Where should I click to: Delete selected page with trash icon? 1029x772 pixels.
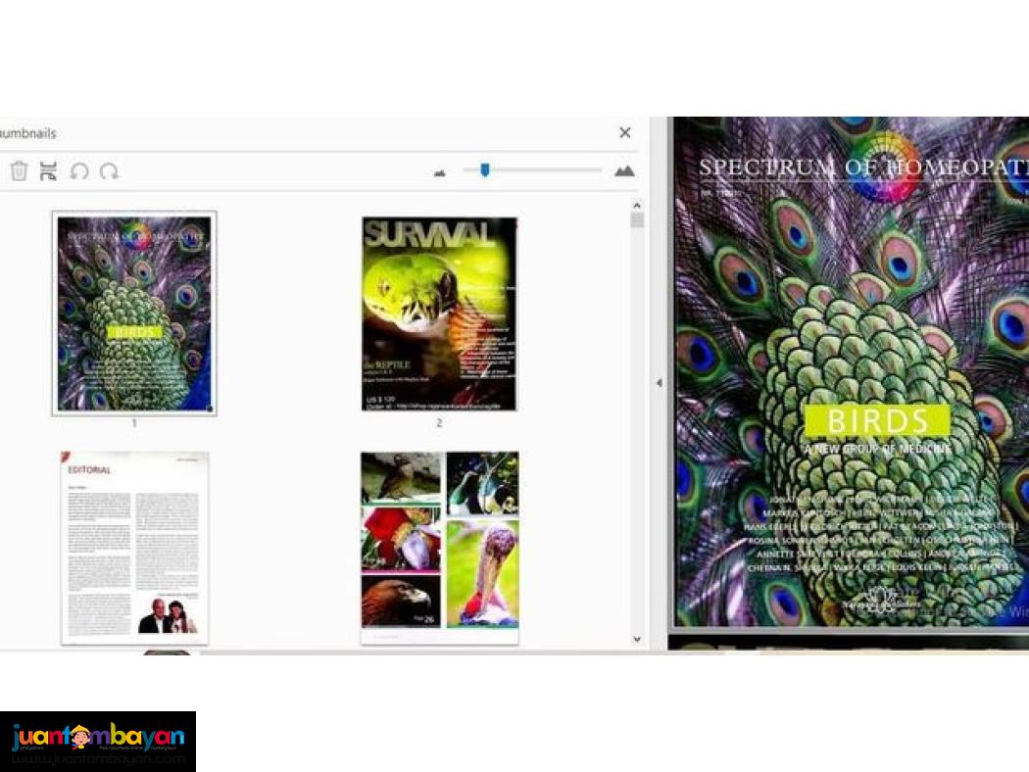(19, 171)
